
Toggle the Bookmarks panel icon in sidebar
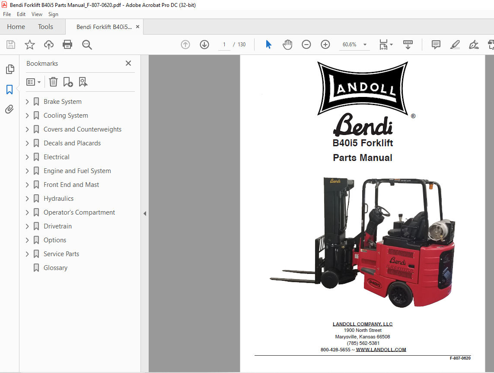coord(10,90)
